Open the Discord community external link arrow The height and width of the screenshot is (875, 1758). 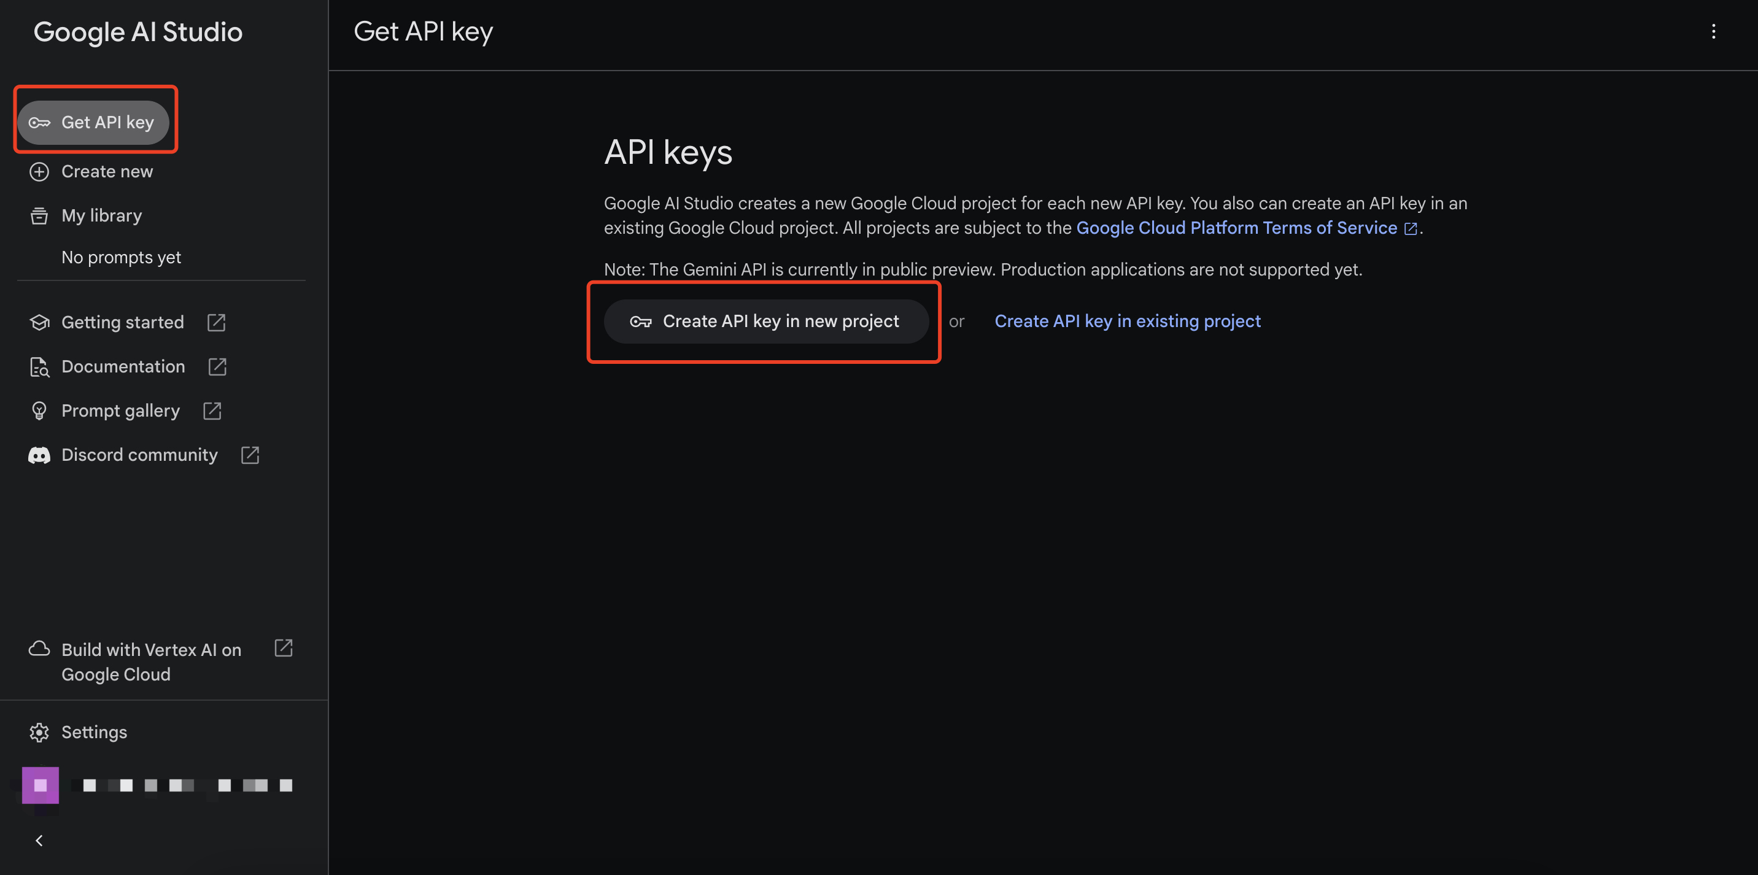pos(250,455)
